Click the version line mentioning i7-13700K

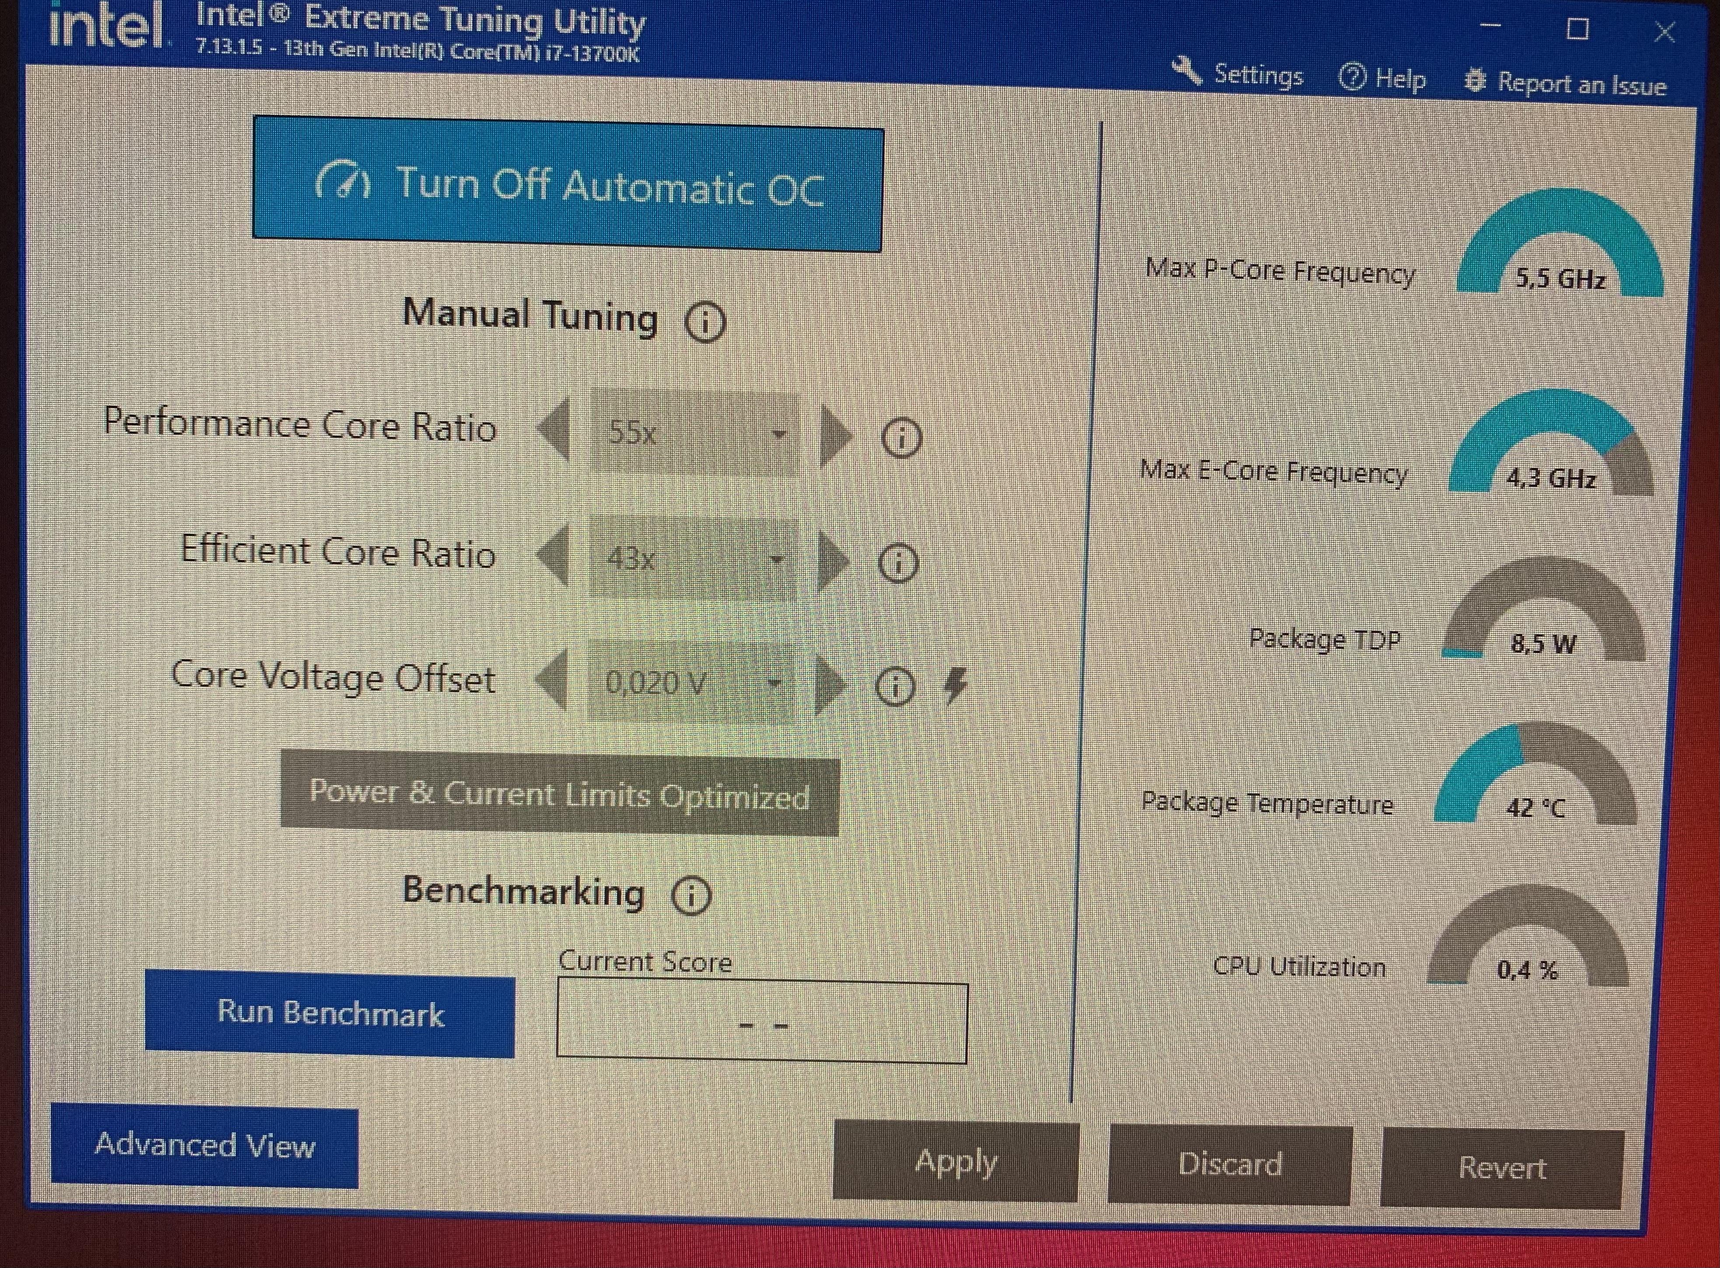pyautogui.click(x=418, y=51)
